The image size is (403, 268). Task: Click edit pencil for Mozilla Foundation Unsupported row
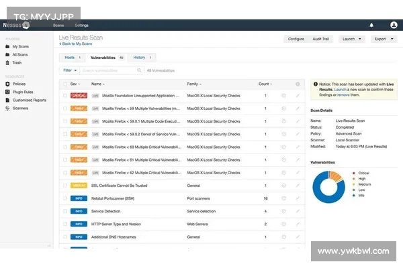click(x=298, y=96)
